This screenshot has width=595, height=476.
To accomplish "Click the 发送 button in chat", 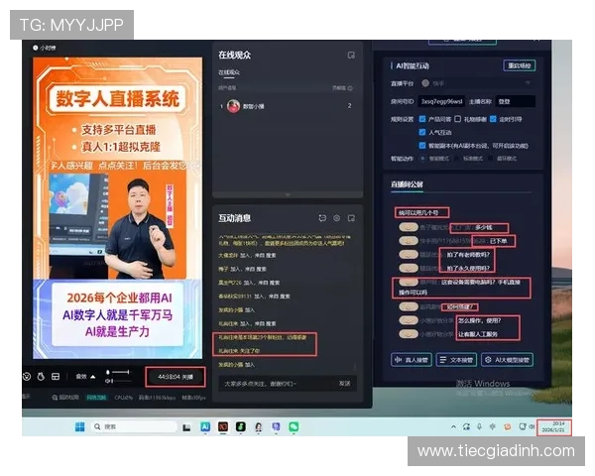I will tap(344, 384).
